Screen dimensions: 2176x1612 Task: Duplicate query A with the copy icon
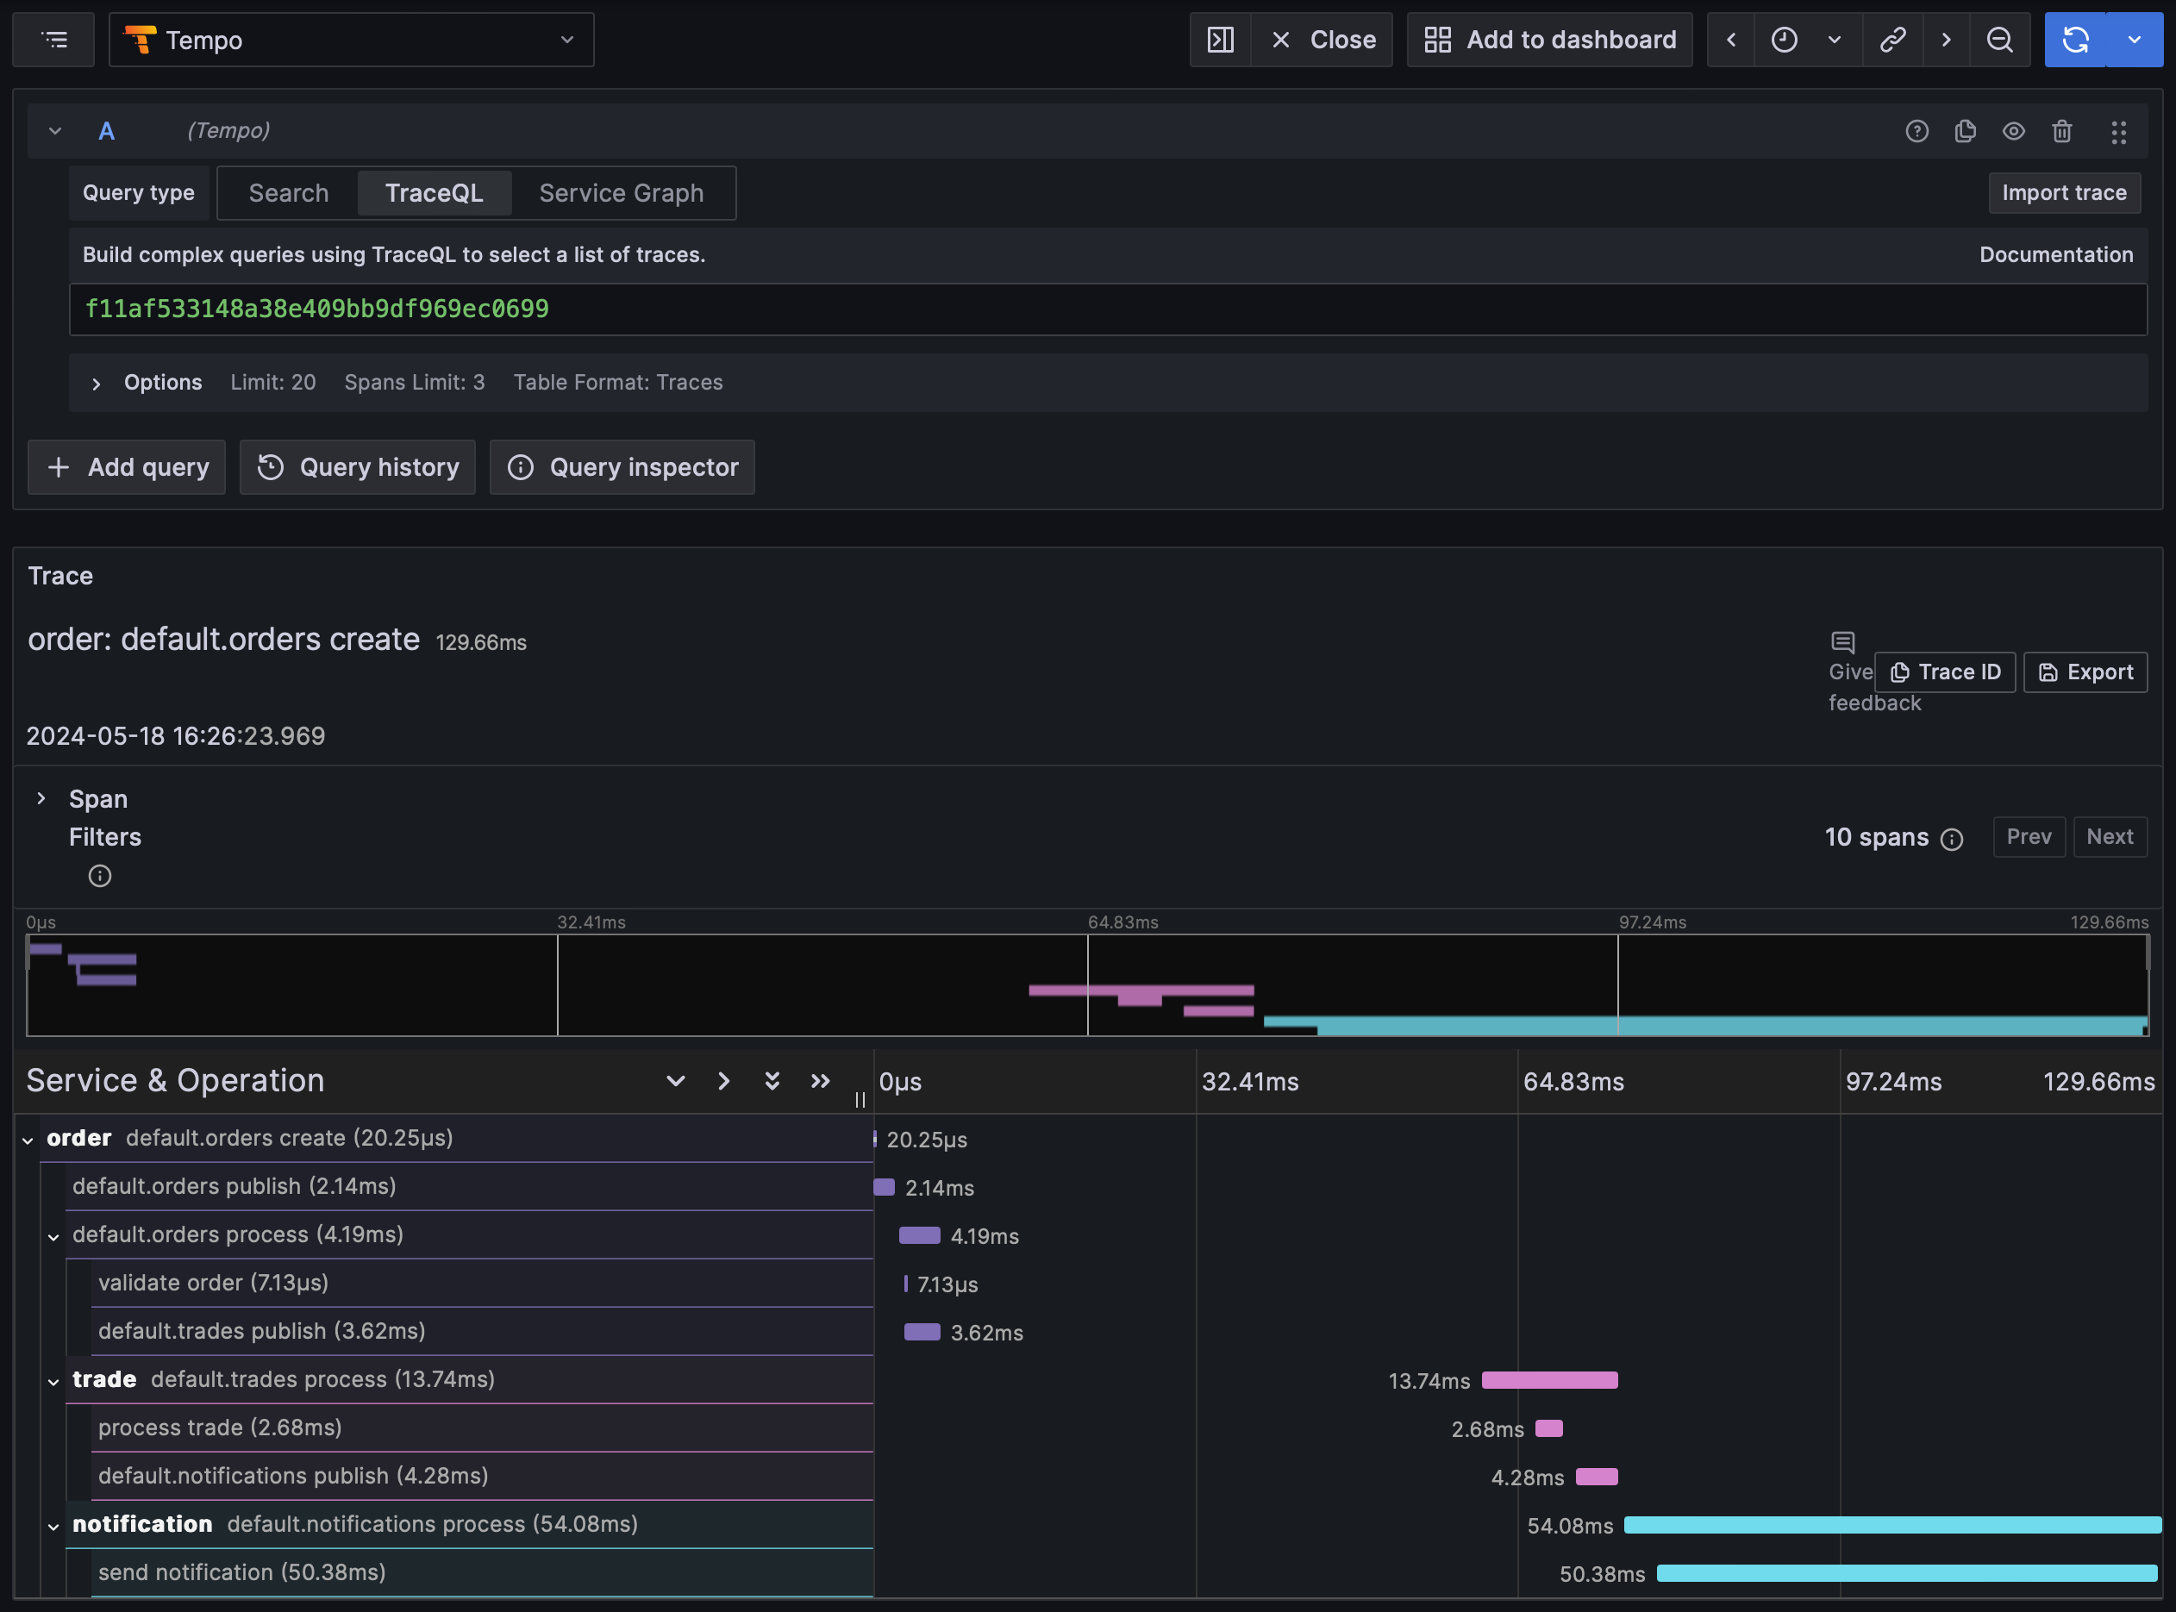pyautogui.click(x=1966, y=131)
